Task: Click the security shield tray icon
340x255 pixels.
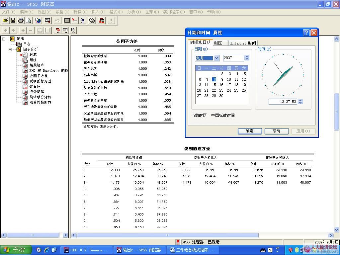Action: [291, 250]
